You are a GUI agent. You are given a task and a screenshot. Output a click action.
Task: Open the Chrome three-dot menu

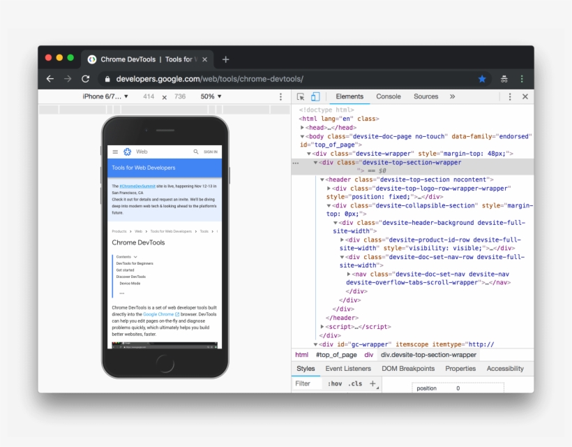[x=522, y=79]
